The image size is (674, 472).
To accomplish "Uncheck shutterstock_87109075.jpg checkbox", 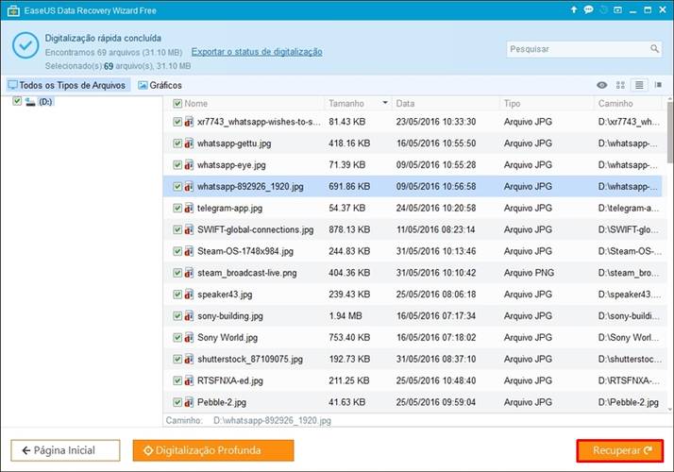I will 177,359.
